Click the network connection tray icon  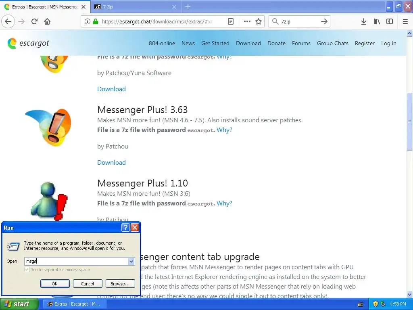tap(383, 304)
